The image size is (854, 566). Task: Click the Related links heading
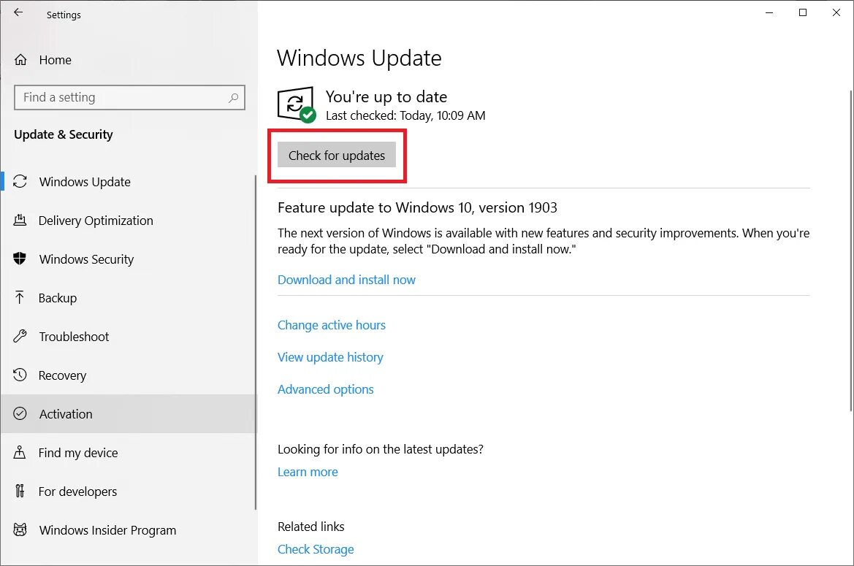tap(311, 527)
